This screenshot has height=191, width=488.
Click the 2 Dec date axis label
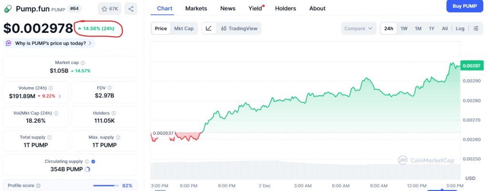click(264, 186)
